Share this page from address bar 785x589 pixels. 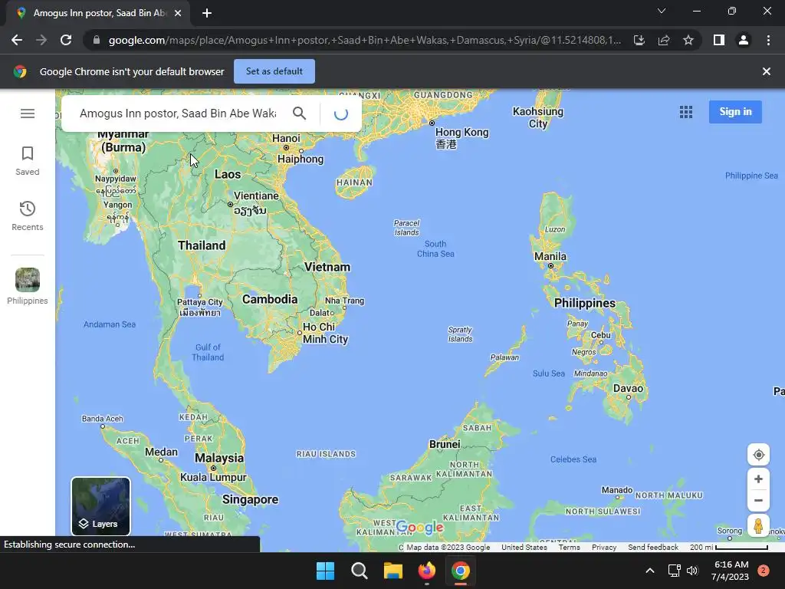point(664,40)
